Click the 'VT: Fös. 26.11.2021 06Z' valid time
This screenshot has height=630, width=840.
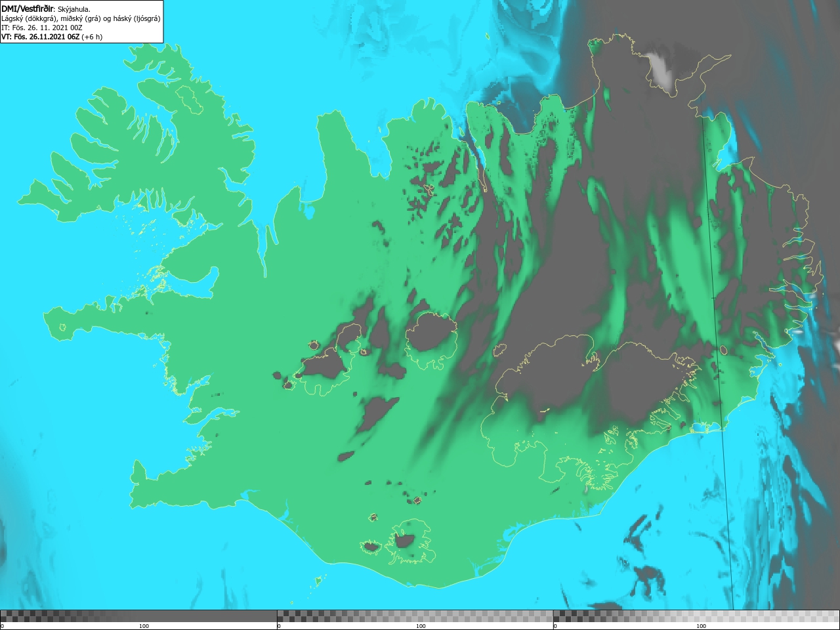click(x=40, y=37)
